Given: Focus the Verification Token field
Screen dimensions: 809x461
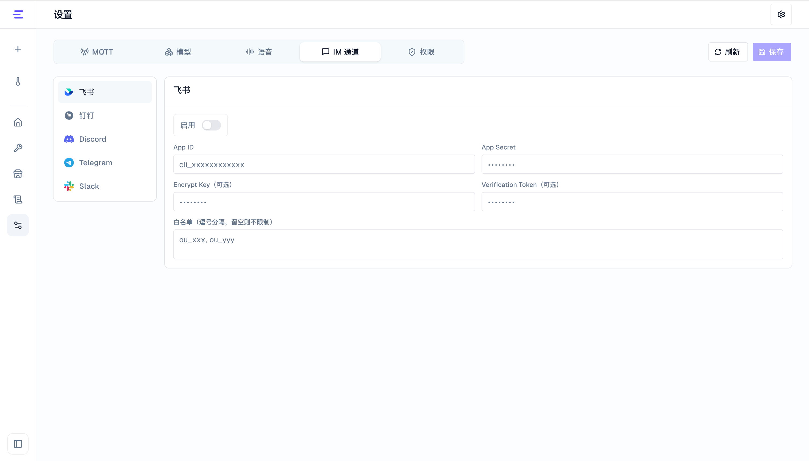Looking at the screenshot, I should (x=632, y=202).
